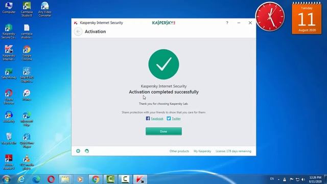Image resolution: width=327 pixels, height=184 pixels.
Task: Select QuickTime Player desktop shortcut
Action: tap(27, 141)
